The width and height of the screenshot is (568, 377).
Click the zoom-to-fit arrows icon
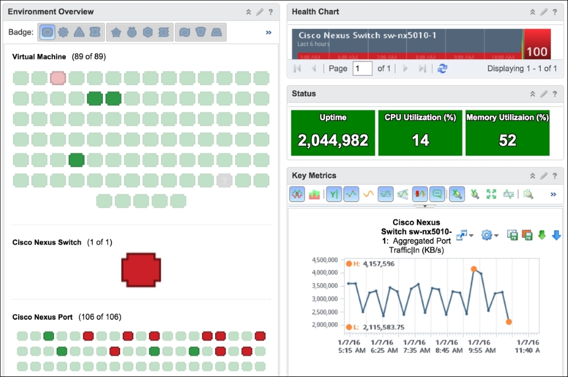tap(491, 195)
